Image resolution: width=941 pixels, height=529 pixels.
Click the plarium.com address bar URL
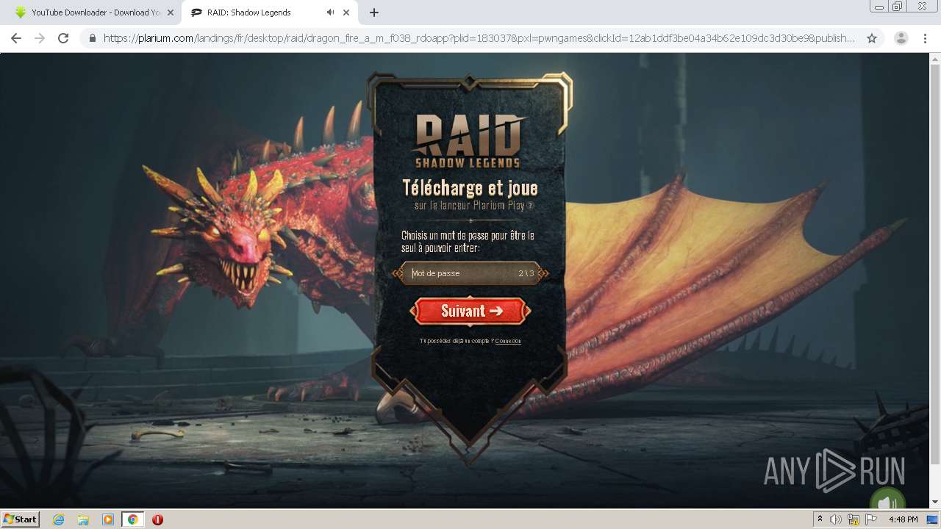click(479, 38)
